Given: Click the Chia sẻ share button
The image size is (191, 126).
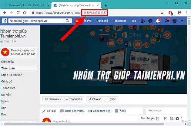Looking at the screenshot, I should (x=95, y=99).
